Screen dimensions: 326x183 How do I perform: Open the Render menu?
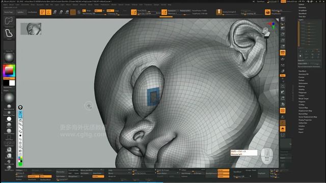[114, 5]
